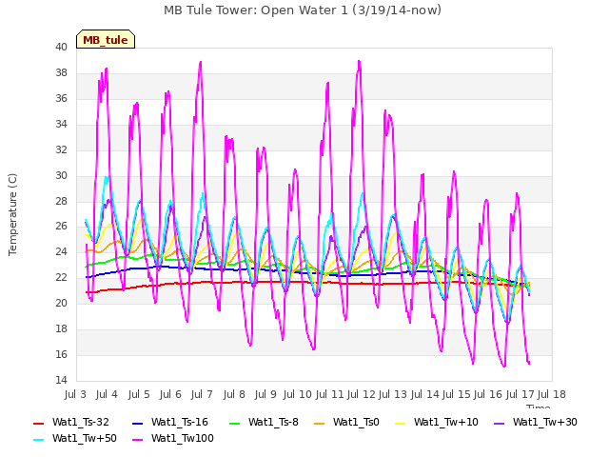This screenshot has width=609, height=457.
Task: Click the green Wat1_Ts-8 legend swatch
Action: [235, 423]
